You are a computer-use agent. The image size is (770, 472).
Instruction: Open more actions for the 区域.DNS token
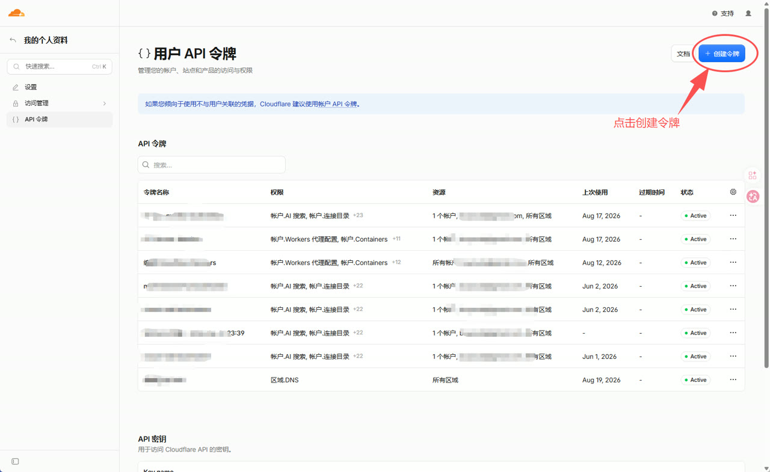click(733, 379)
